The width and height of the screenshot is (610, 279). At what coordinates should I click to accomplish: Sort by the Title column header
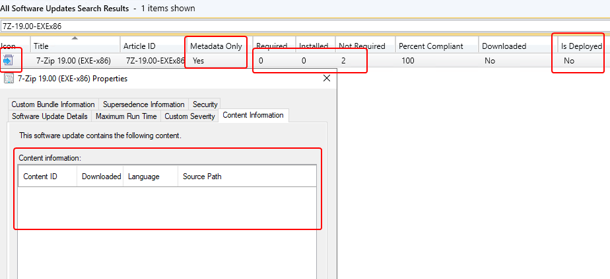click(75, 46)
